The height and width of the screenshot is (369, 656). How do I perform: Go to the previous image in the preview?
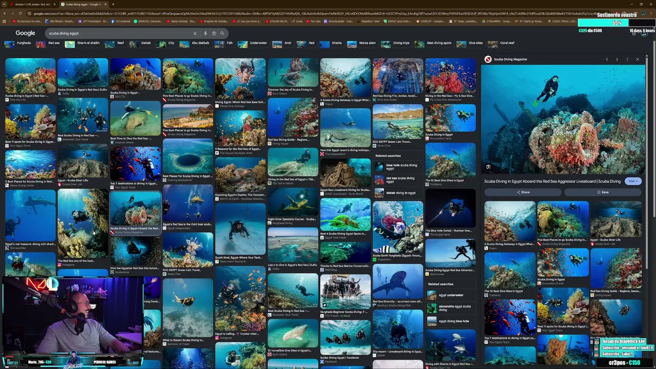[607, 59]
